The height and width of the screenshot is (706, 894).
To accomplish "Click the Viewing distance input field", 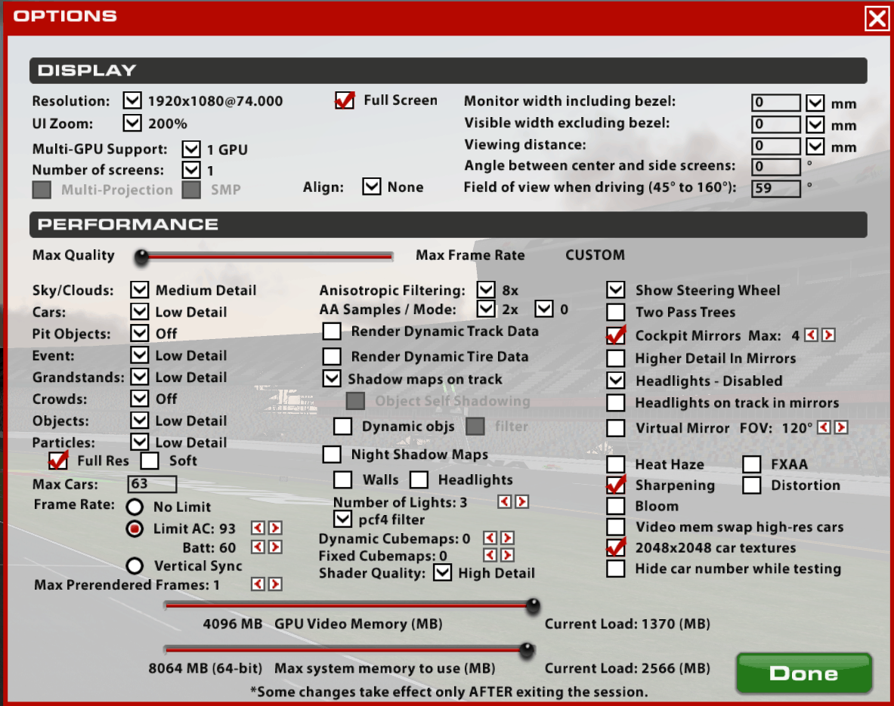I will point(776,146).
